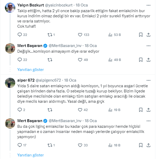The image size is (159, 159).
Task: Bookmark Yalçın Bozkurt's tweet
Action: point(141,35)
